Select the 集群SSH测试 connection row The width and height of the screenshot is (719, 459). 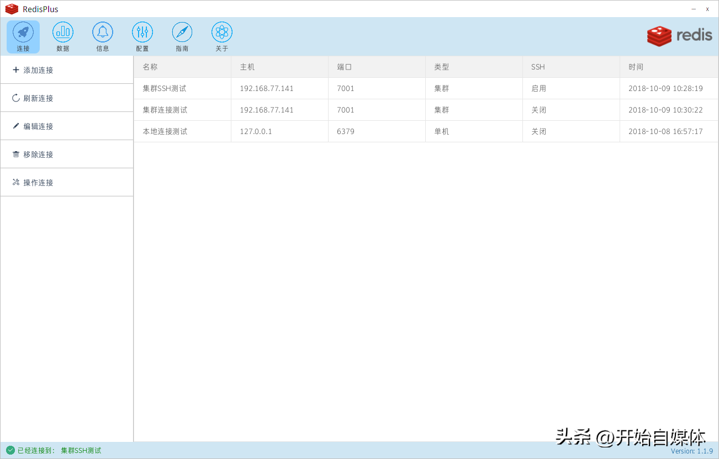coord(426,88)
